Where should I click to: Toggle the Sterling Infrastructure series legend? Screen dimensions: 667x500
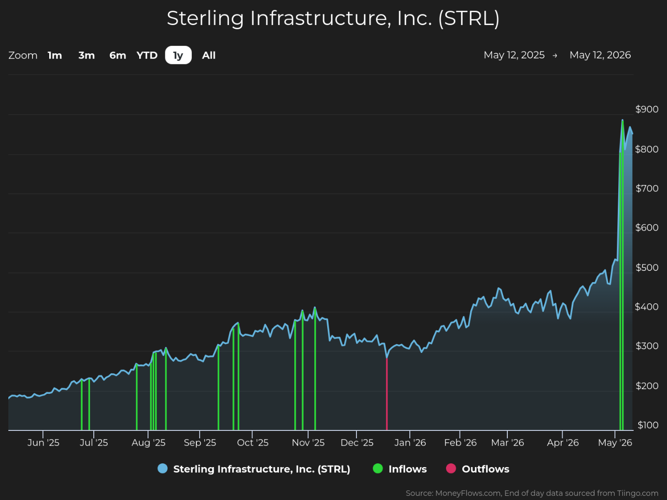click(254, 469)
